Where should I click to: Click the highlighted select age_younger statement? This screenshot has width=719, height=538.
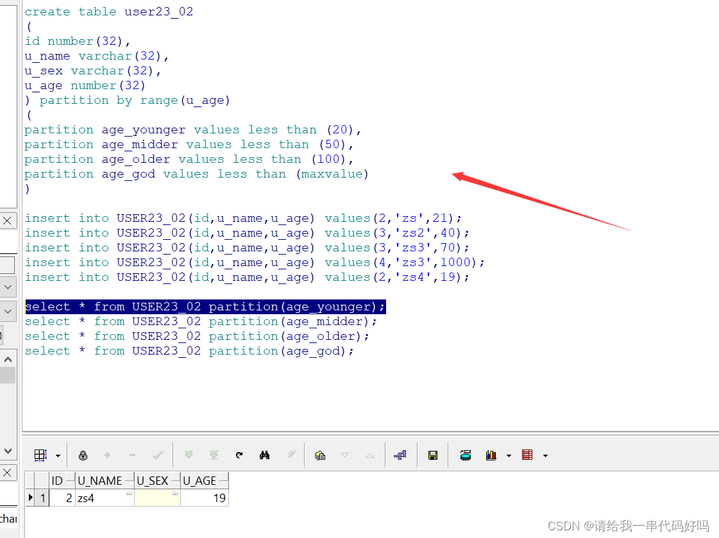pos(205,307)
